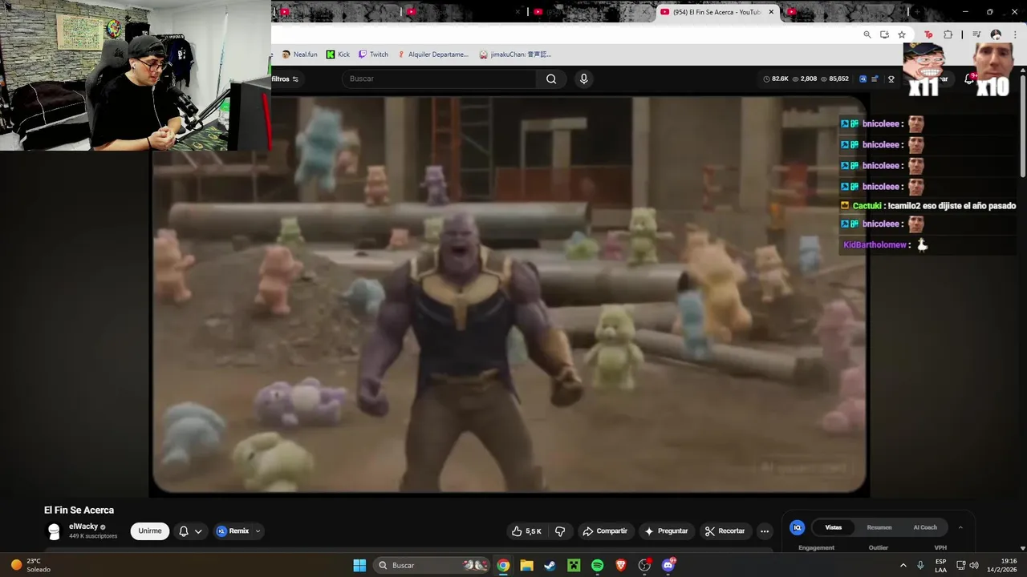Open Windows Start menu
This screenshot has width=1027, height=577.
click(x=359, y=565)
